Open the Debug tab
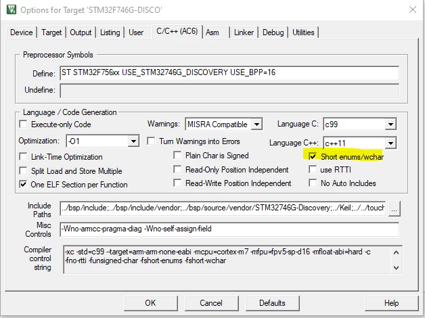425x318 pixels. coord(273,32)
